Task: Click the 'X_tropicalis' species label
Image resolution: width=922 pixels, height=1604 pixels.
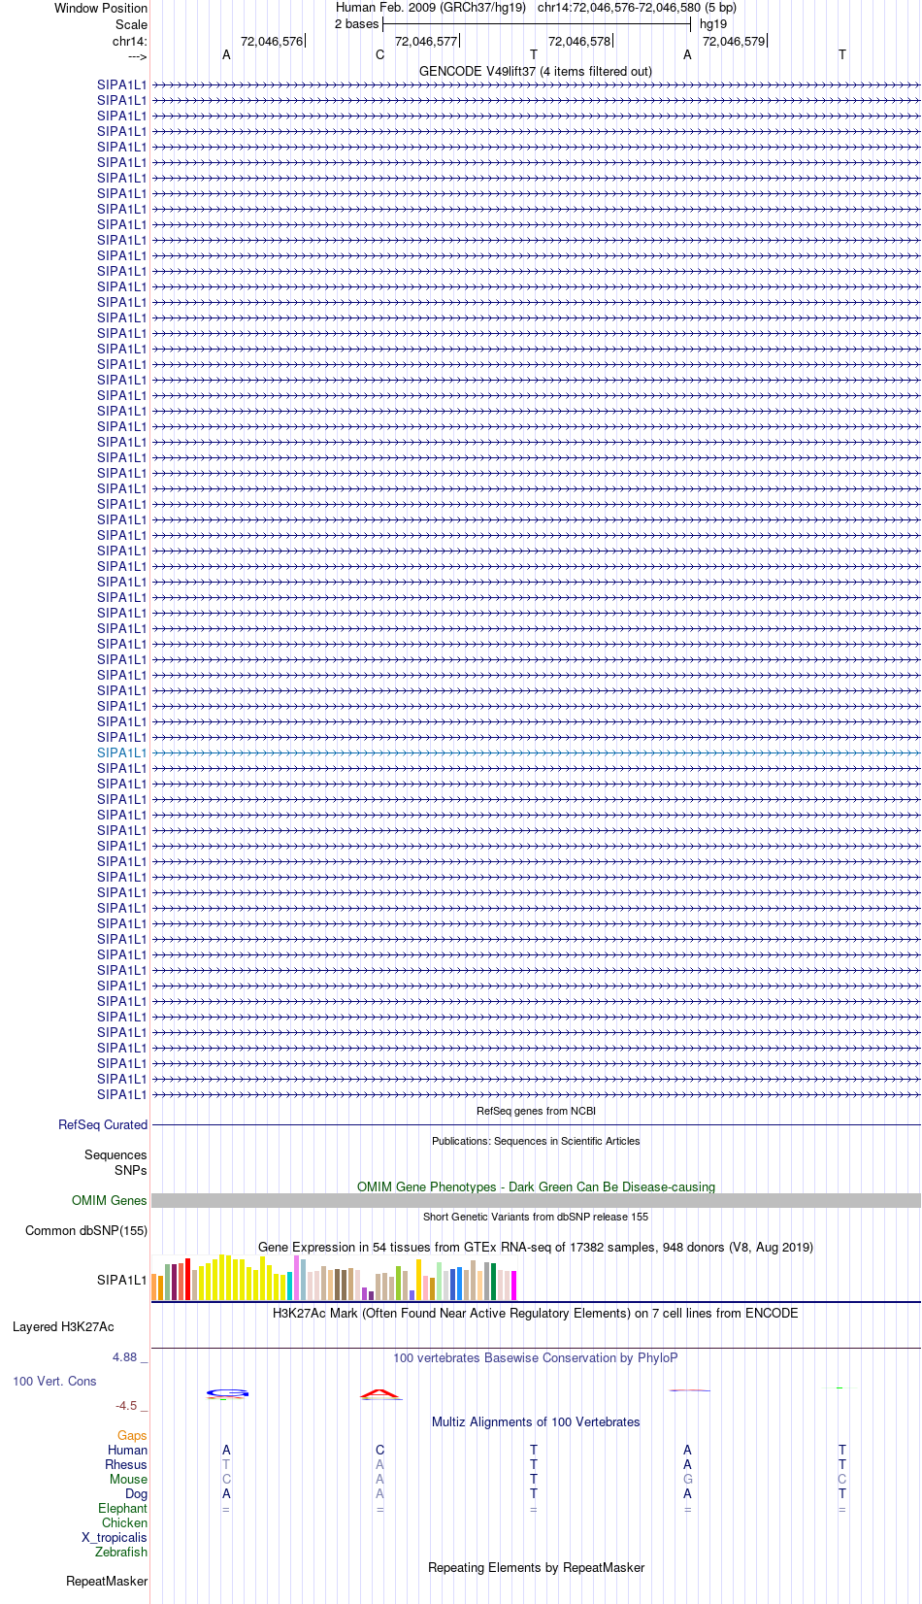Action: coord(115,1537)
